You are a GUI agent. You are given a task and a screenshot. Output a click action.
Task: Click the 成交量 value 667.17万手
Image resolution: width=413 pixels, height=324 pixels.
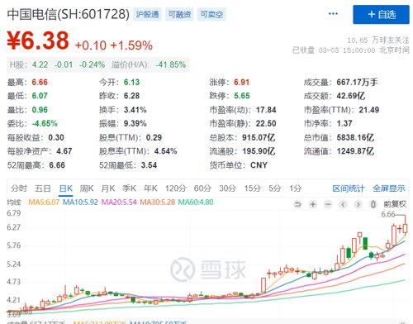pyautogui.click(x=357, y=82)
